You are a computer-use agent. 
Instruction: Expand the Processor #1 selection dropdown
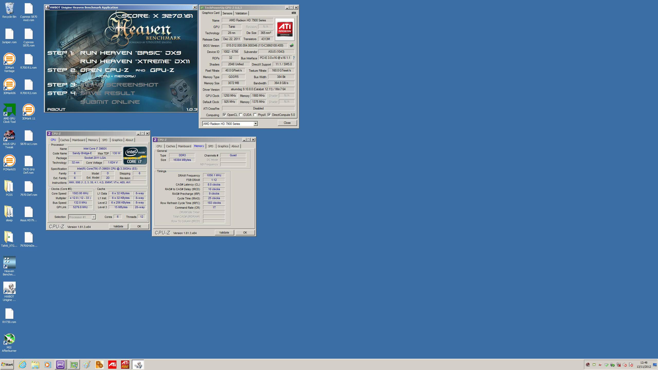94,217
